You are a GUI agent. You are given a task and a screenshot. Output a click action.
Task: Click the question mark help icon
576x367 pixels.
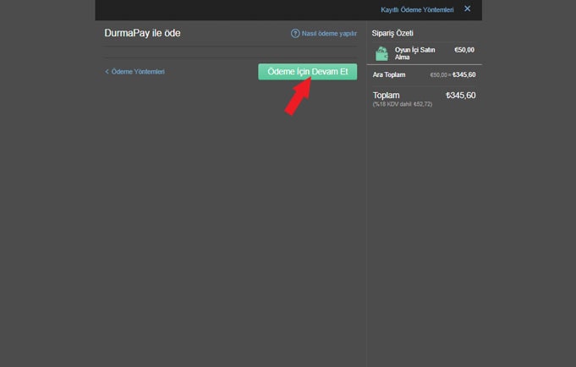click(x=295, y=34)
